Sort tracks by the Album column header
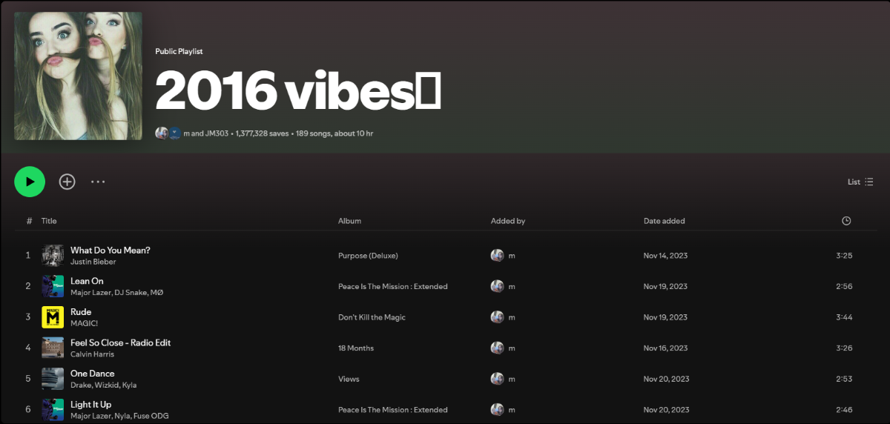890x424 pixels. (x=349, y=221)
